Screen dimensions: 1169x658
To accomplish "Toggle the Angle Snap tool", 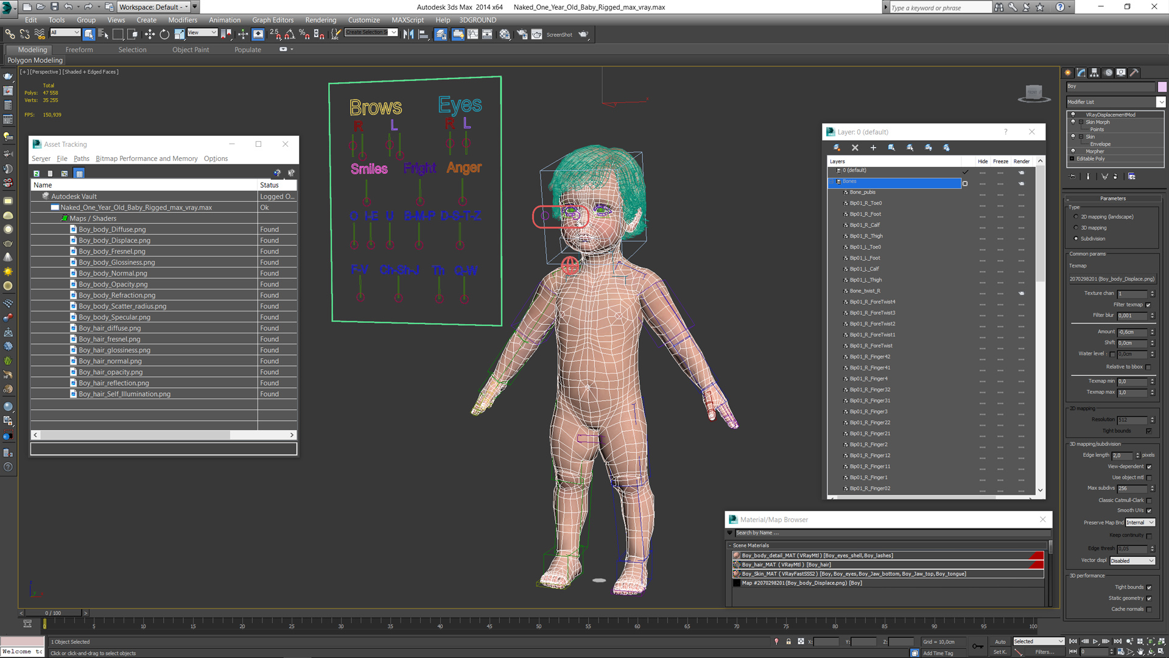I will pyautogui.click(x=290, y=34).
